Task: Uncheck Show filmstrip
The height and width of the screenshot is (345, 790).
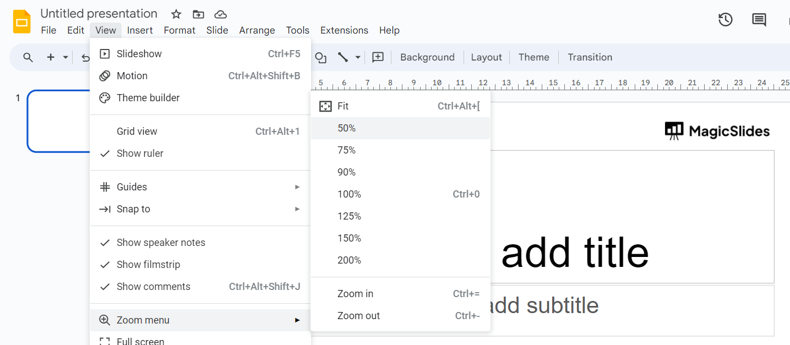Action: [x=148, y=265]
